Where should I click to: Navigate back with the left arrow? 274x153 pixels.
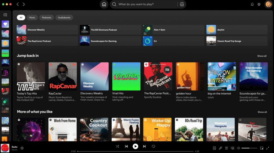click(18, 4)
